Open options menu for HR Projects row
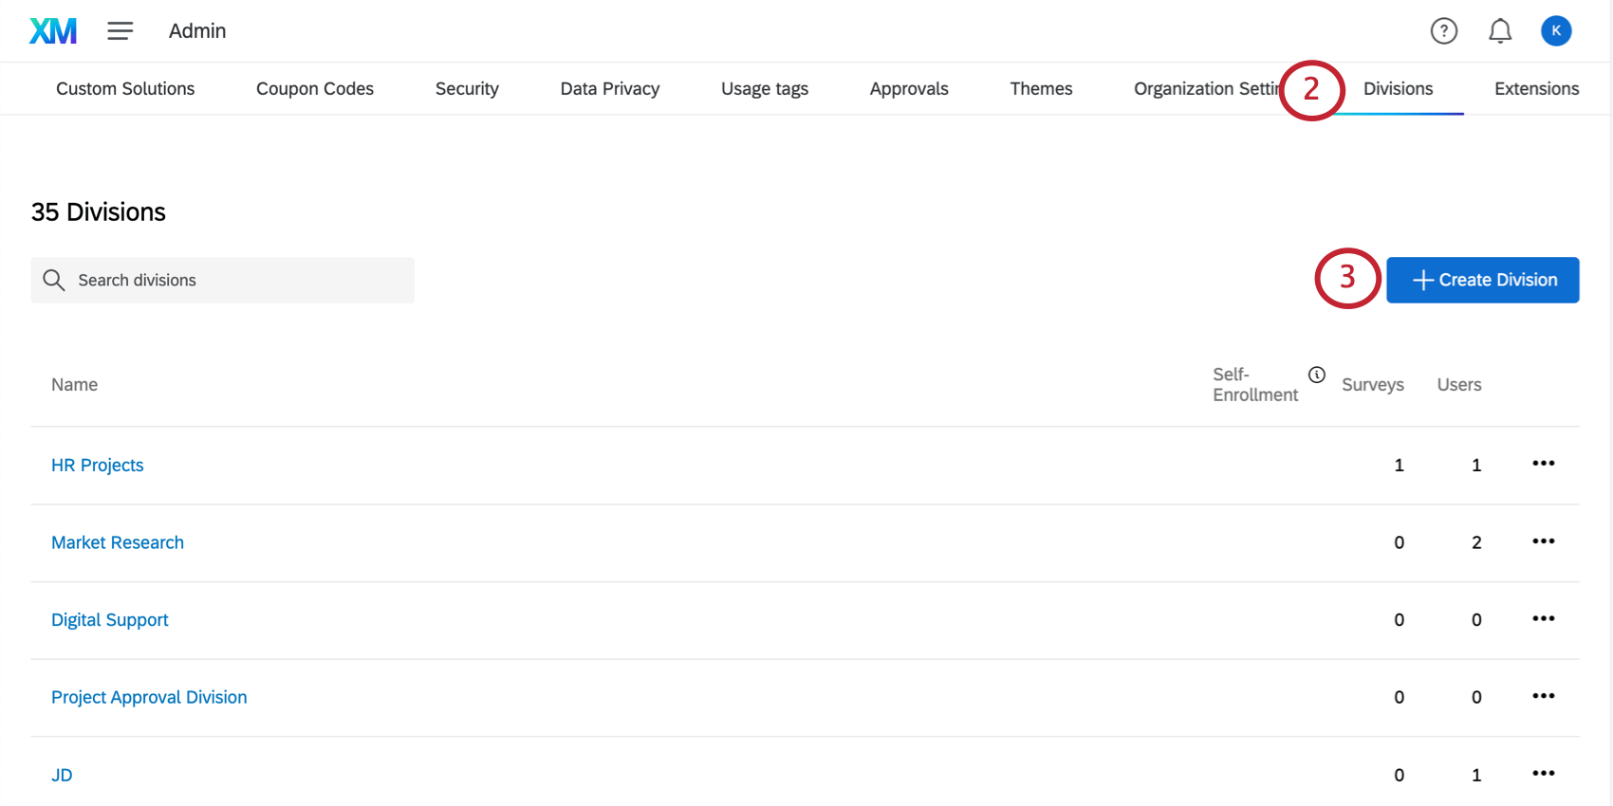1613x806 pixels. pyautogui.click(x=1544, y=464)
